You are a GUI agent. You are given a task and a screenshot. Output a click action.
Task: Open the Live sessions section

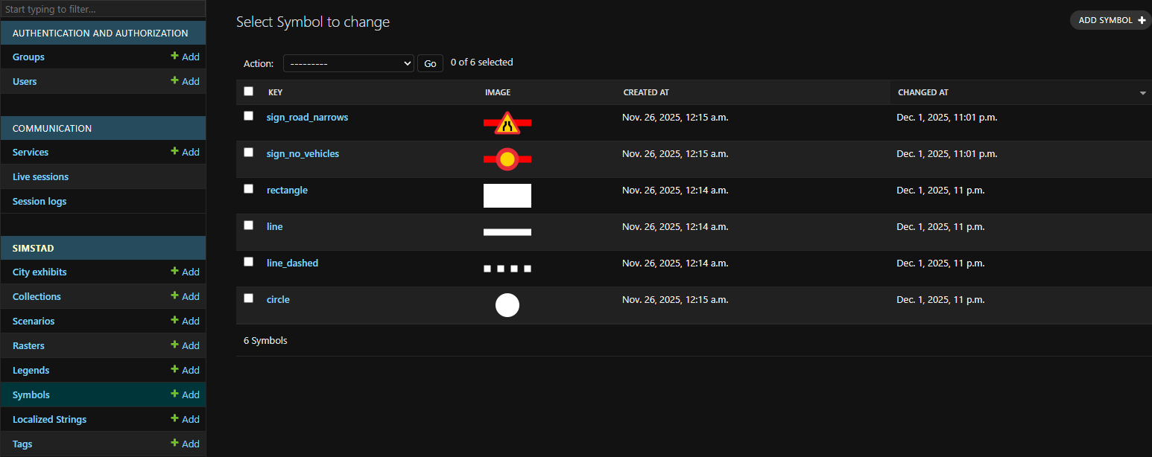[x=40, y=176]
